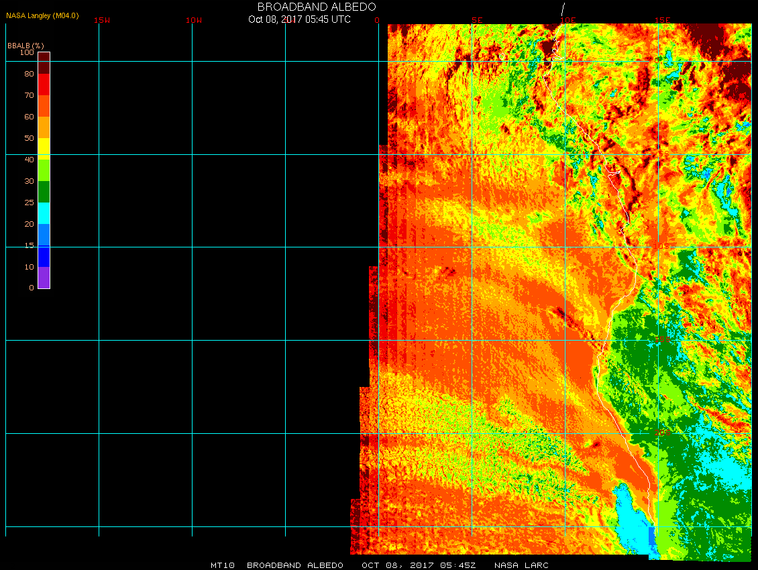Select the light green 30-40 colorbar swatch
758x570 pixels.
point(44,170)
